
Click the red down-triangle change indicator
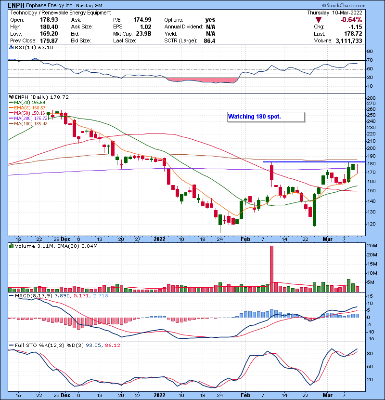tap(319, 20)
